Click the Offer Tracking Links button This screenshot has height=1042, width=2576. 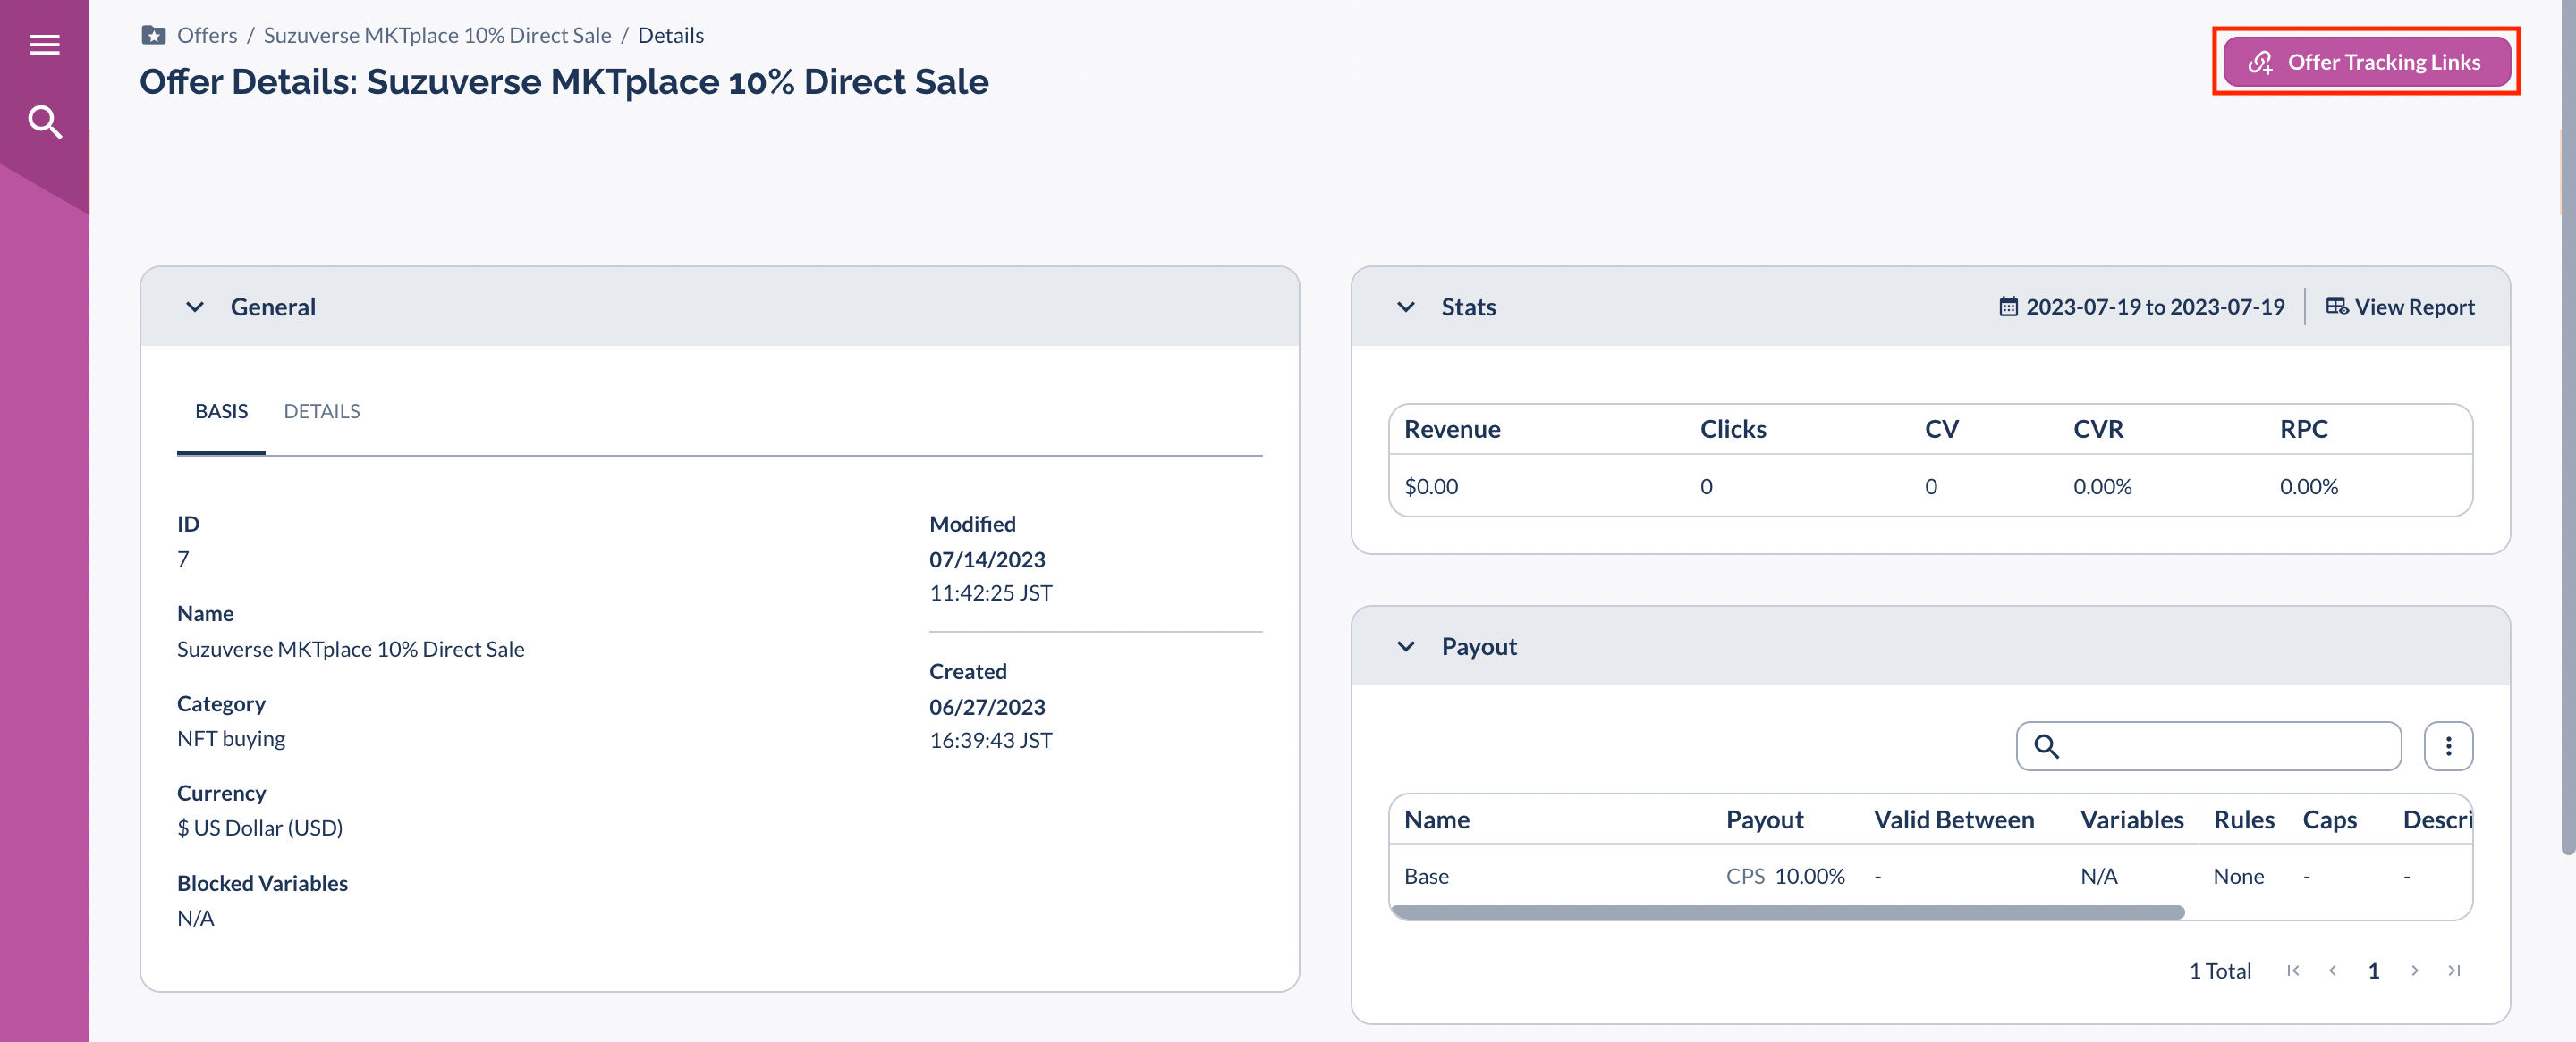pos(2365,62)
